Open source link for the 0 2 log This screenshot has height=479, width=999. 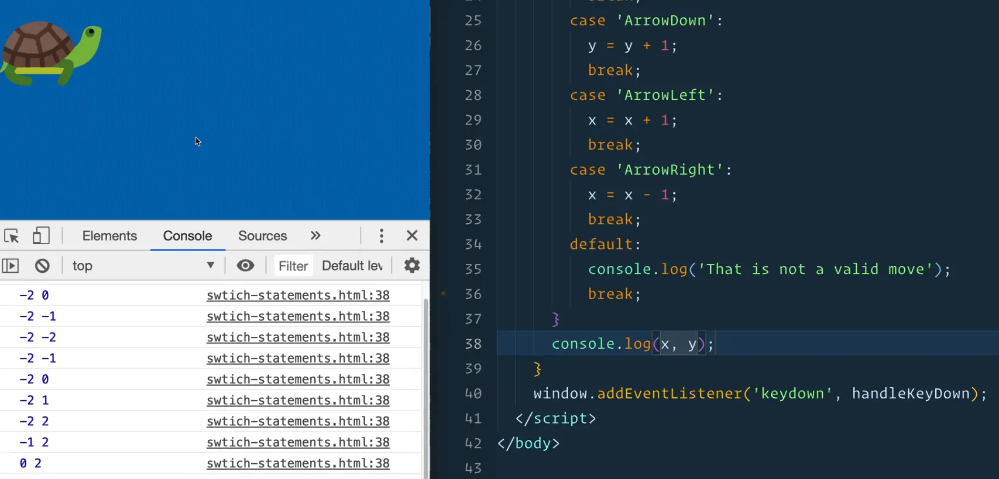pyautogui.click(x=298, y=464)
